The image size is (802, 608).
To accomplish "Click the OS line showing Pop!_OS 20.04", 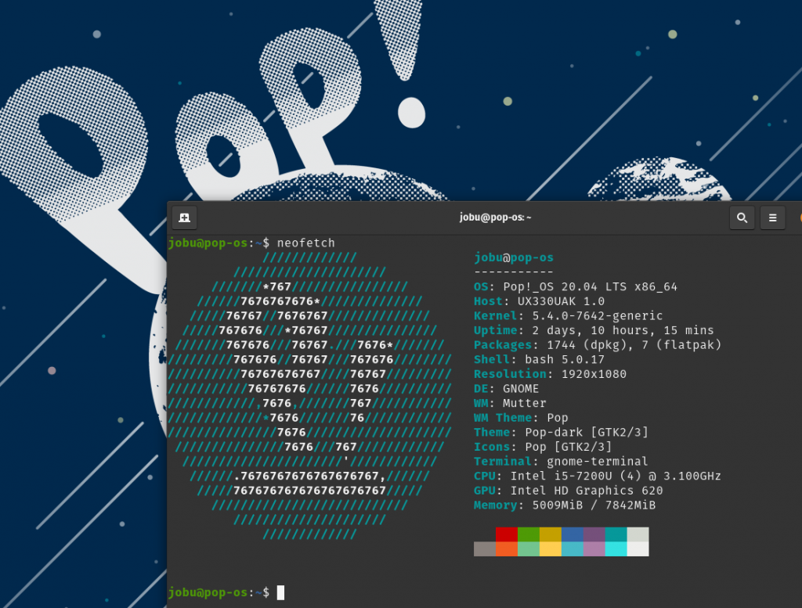I will tap(576, 286).
